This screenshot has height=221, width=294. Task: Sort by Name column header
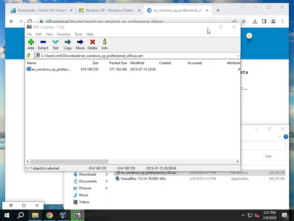click(48, 63)
